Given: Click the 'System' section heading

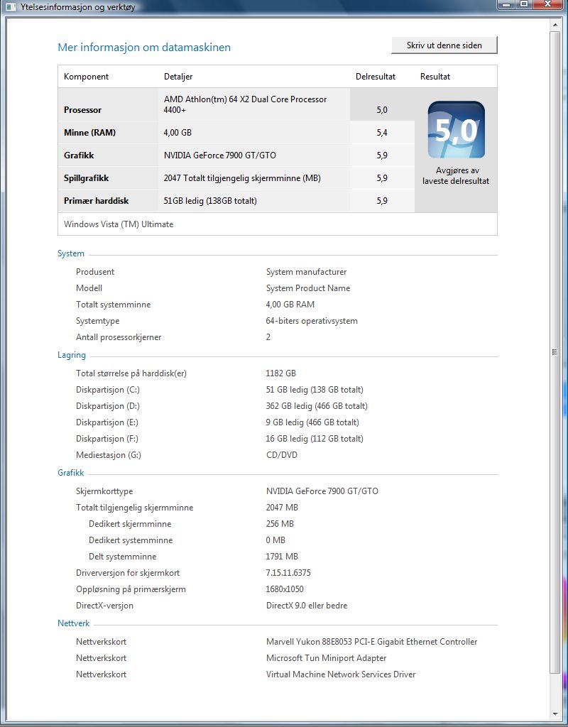Looking at the screenshot, I should click(71, 253).
